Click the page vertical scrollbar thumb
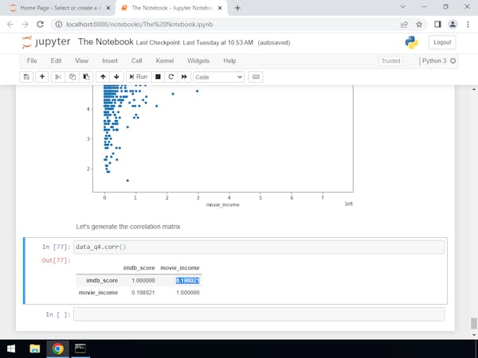 point(474,323)
